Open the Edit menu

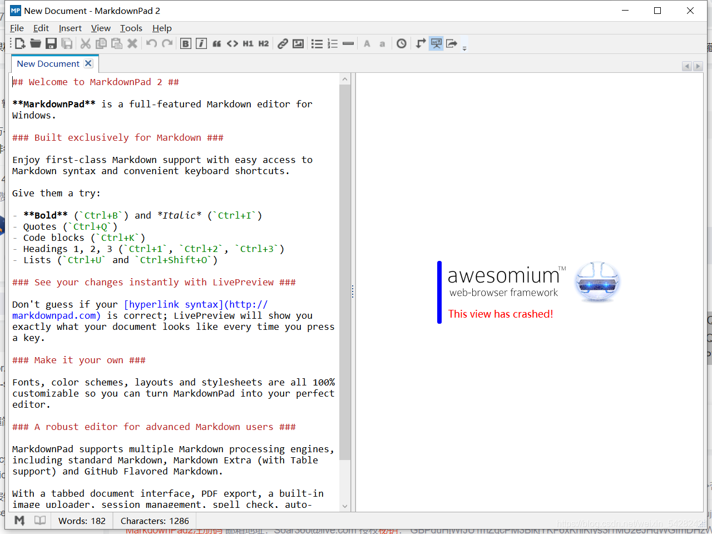41,28
